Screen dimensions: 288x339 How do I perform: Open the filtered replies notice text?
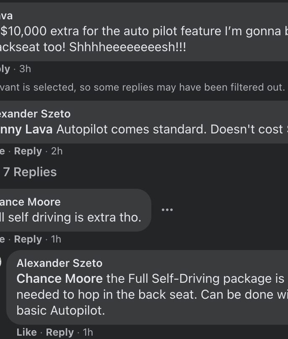coord(143,87)
